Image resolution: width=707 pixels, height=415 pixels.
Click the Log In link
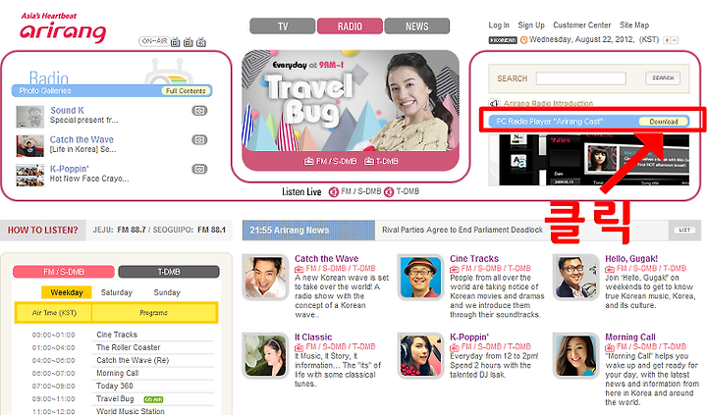tap(499, 26)
